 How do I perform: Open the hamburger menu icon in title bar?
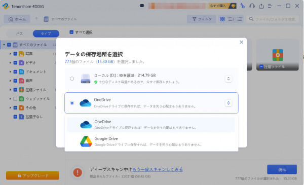270,6
